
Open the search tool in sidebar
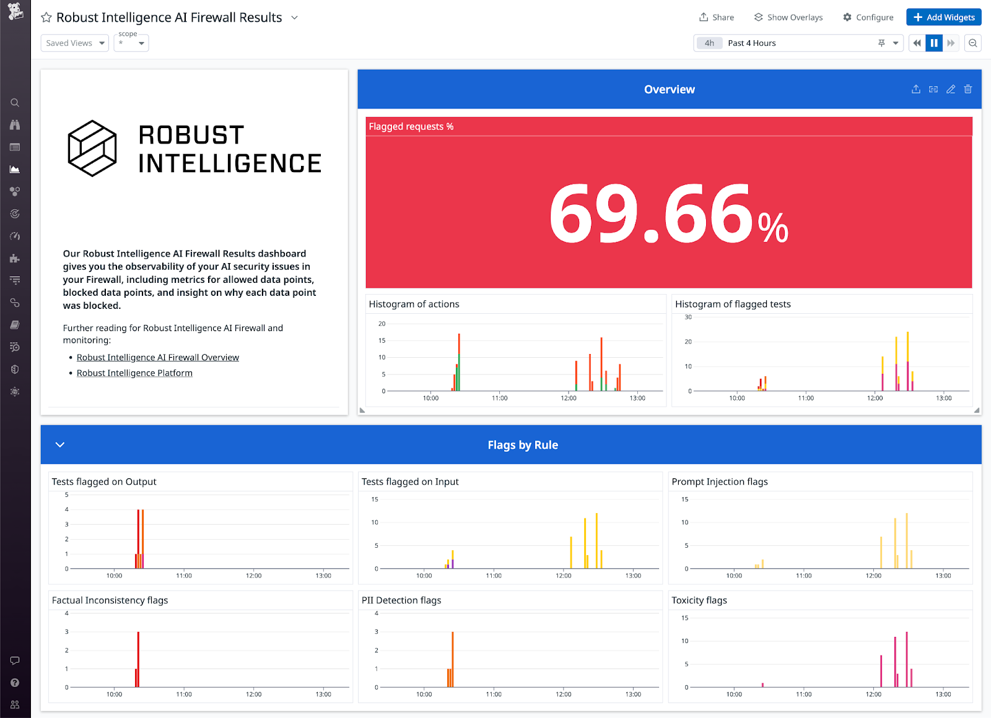pos(15,103)
